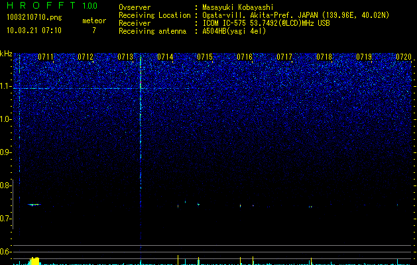Click the long meteor echo near 0711
This screenshot has width=417, height=265.
coord(34,205)
